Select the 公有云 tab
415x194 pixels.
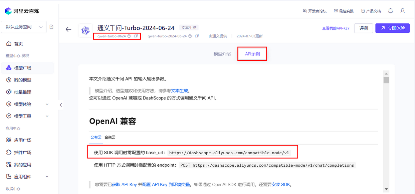(96, 137)
